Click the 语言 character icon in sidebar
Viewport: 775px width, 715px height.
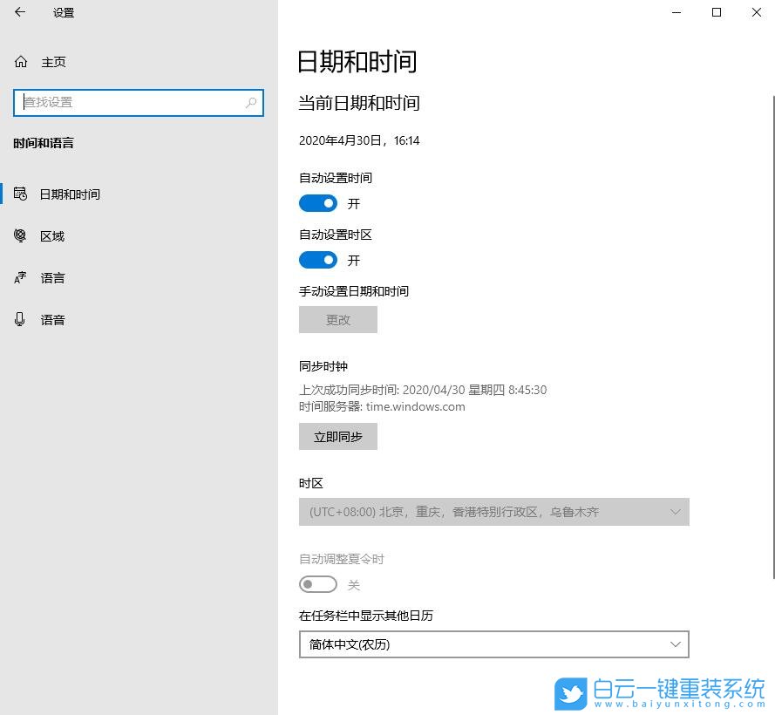click(x=21, y=277)
